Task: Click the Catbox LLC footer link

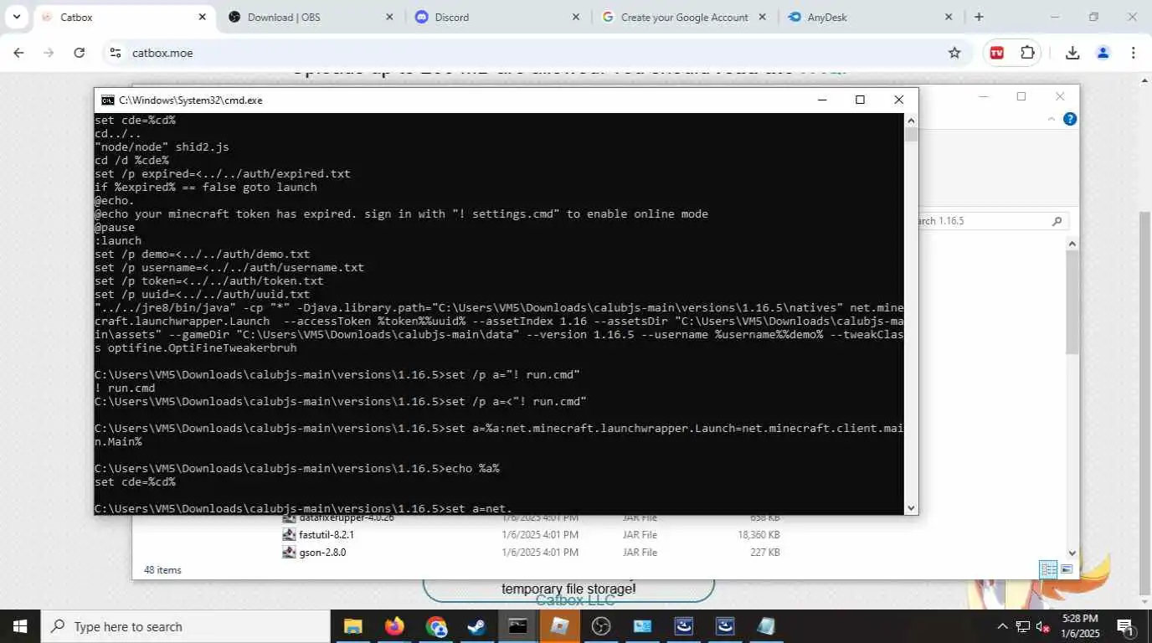Action: pyautogui.click(x=575, y=600)
